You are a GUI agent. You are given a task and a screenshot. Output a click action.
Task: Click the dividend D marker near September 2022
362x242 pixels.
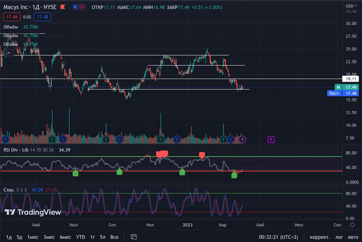coord(119,139)
